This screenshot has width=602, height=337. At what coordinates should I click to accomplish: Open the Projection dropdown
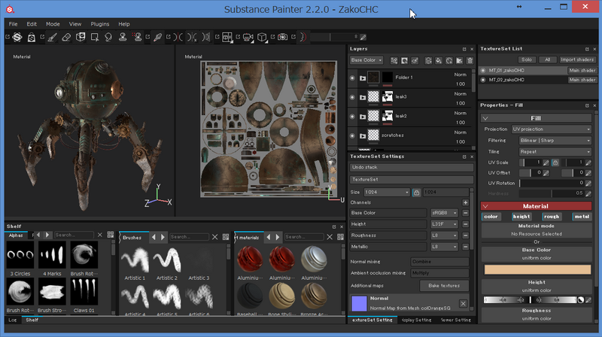click(552, 129)
